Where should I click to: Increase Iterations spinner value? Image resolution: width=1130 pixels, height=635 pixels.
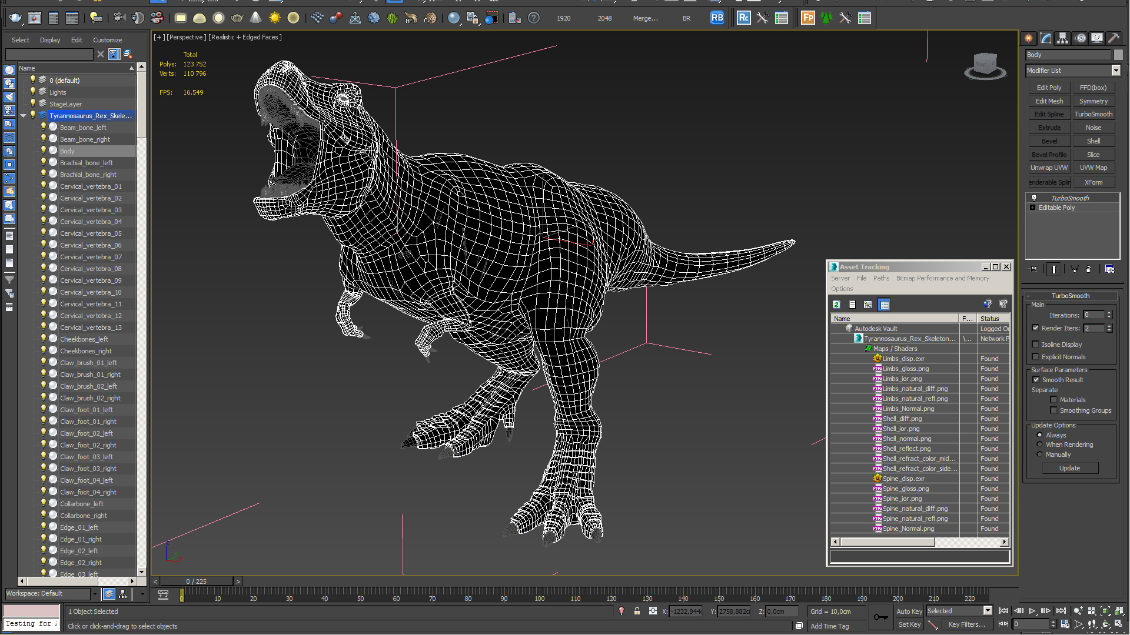coord(1109,313)
